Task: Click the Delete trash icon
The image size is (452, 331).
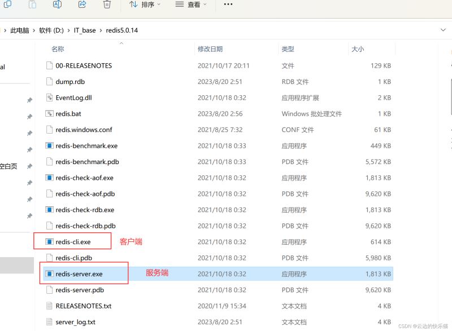Action: point(107,5)
